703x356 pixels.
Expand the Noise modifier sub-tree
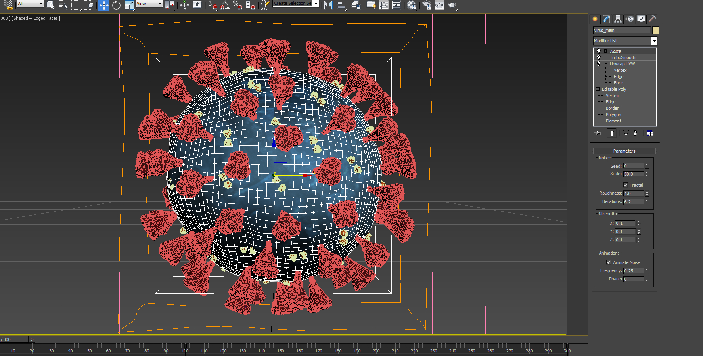coord(605,51)
